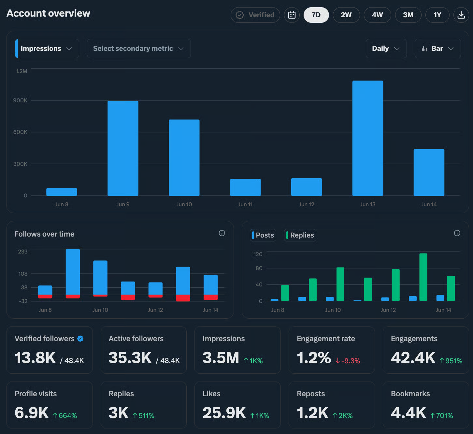Click the 120 posts axis label

coord(258,254)
